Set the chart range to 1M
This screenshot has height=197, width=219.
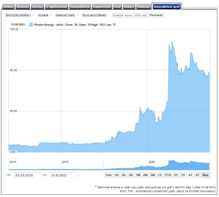tap(138, 175)
